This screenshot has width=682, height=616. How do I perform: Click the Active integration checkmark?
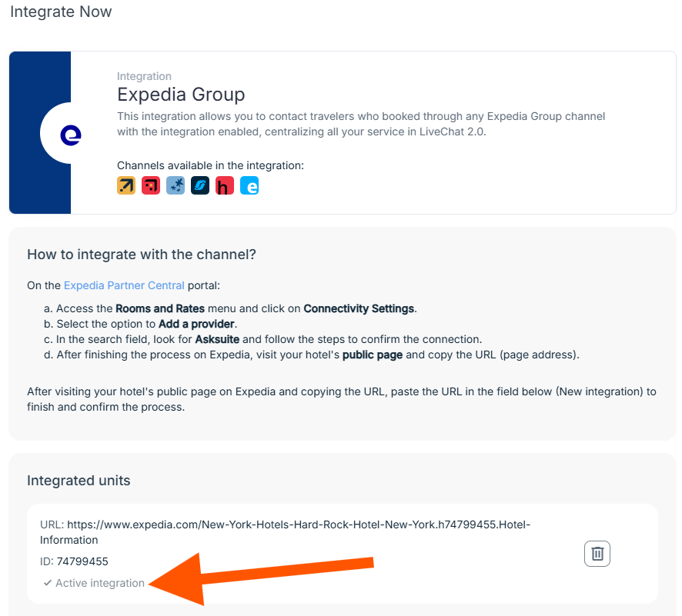[x=48, y=583]
